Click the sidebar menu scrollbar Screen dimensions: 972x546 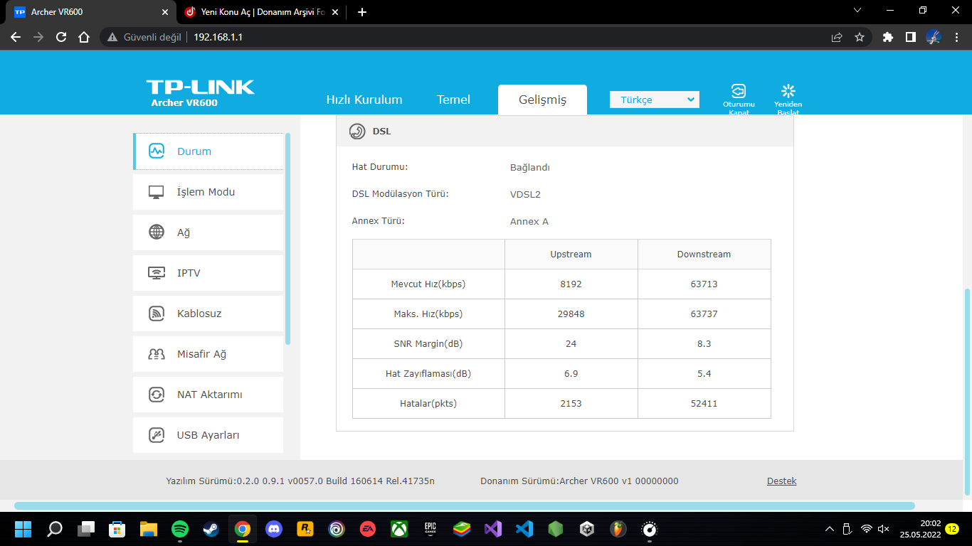tap(287, 239)
